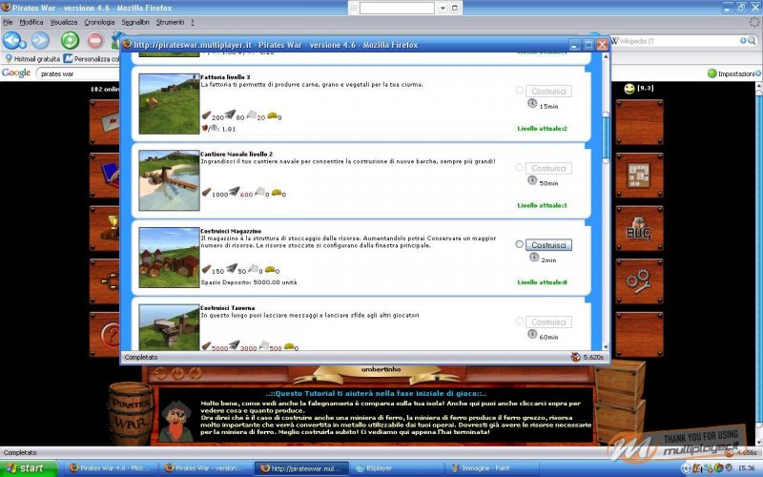Screen dimensions: 763x477
Task: Click the Google logo in the toolbar
Action: coord(16,73)
